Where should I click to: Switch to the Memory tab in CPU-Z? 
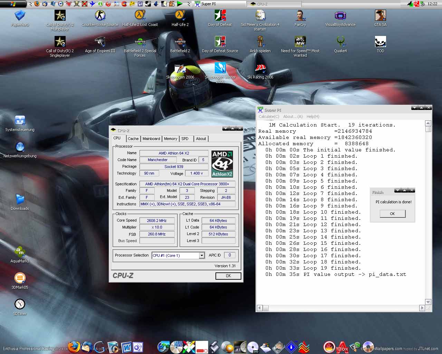click(171, 139)
